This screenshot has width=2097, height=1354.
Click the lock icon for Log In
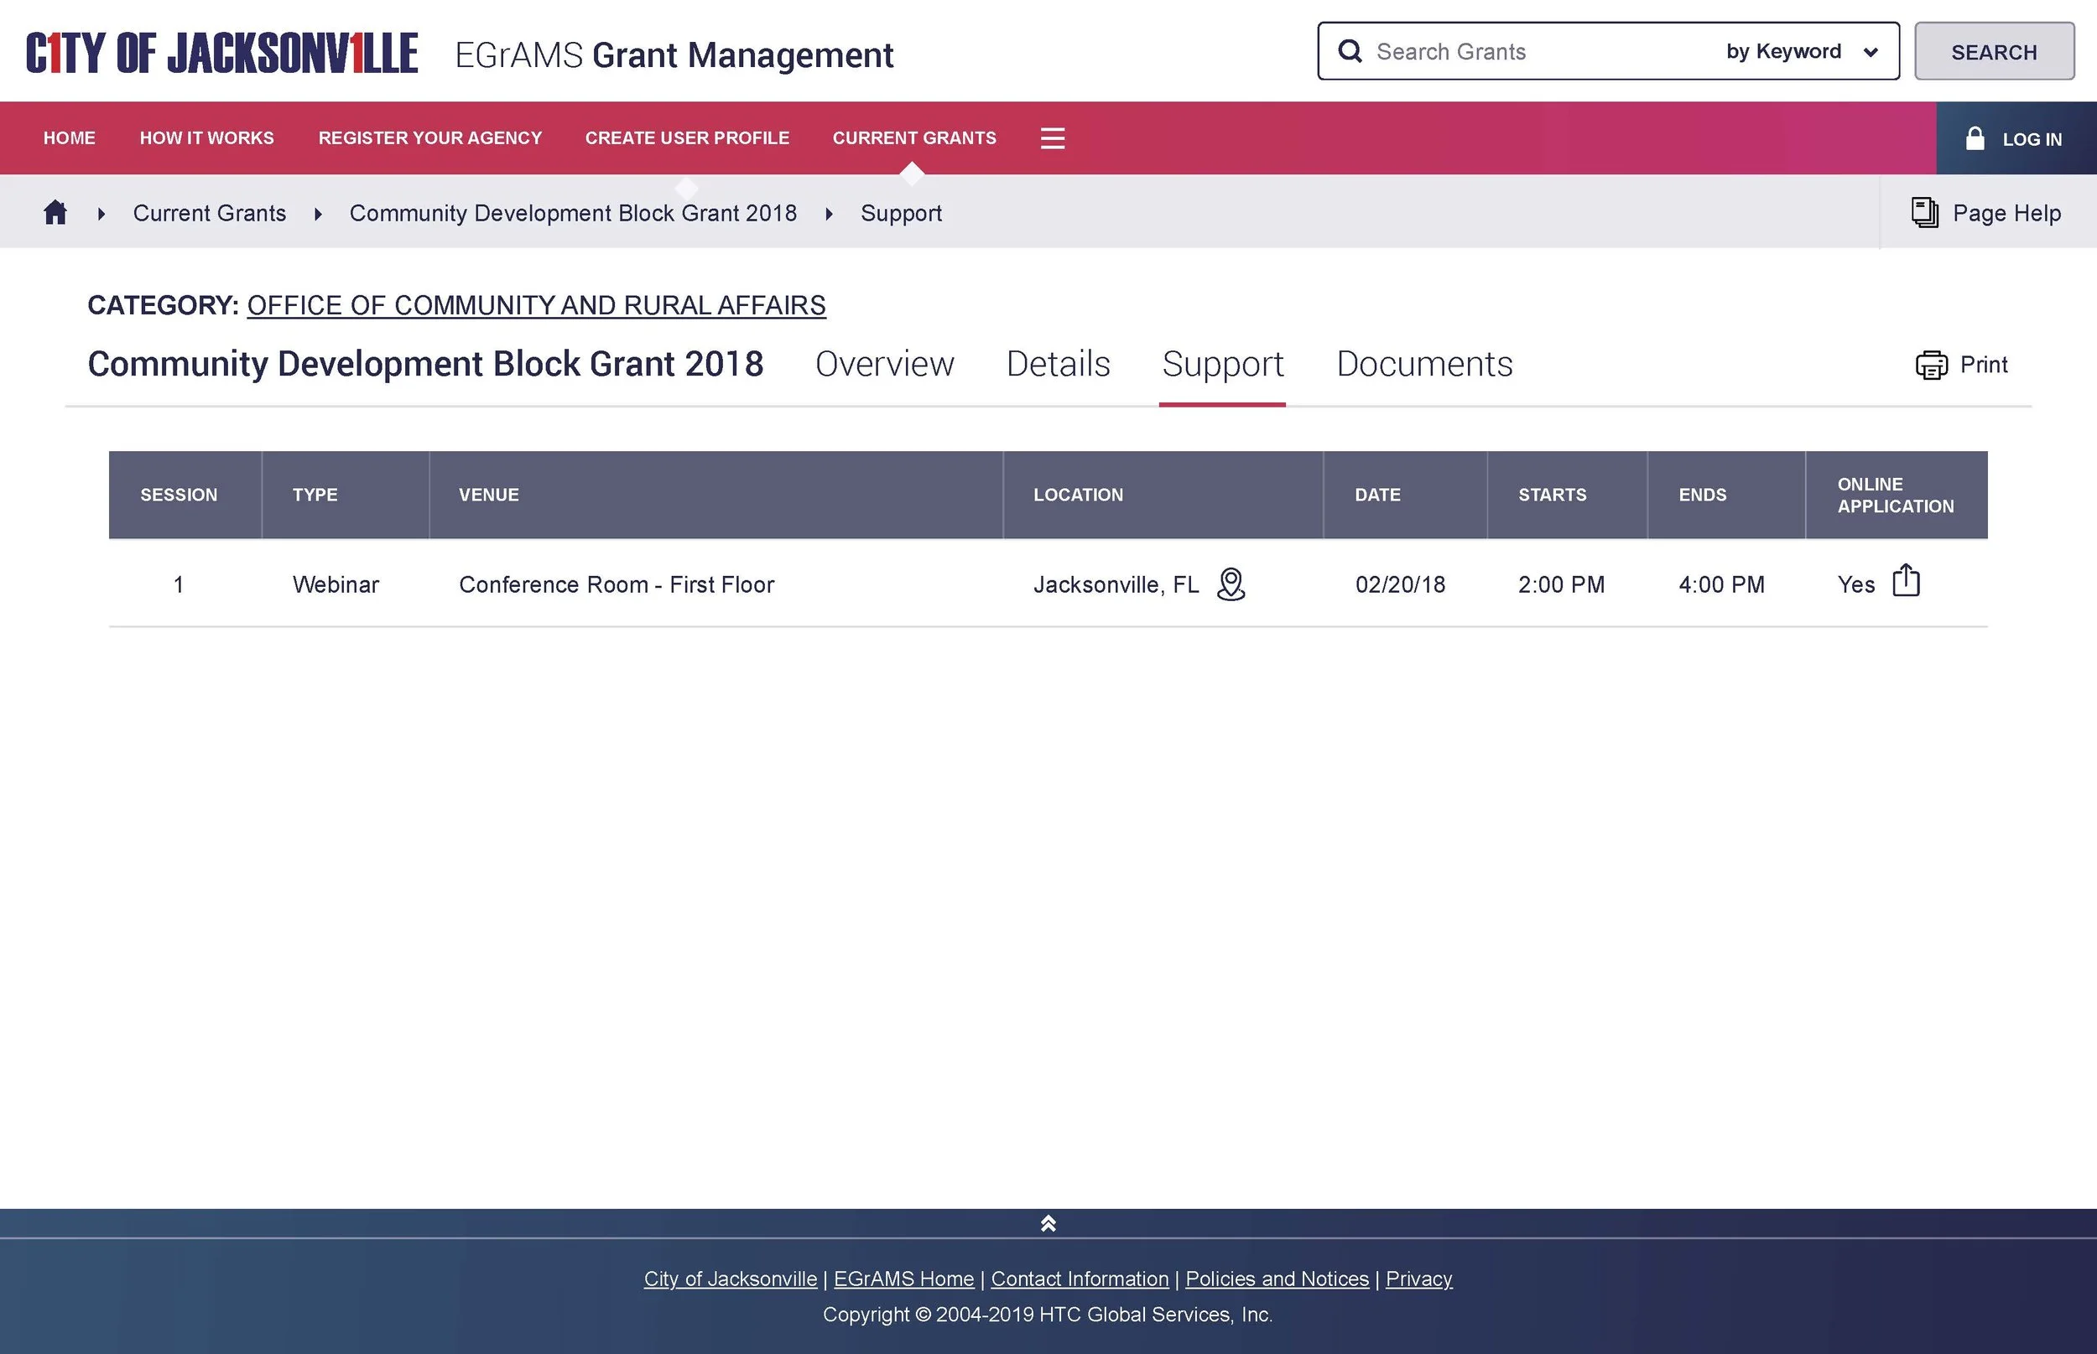(x=1975, y=139)
